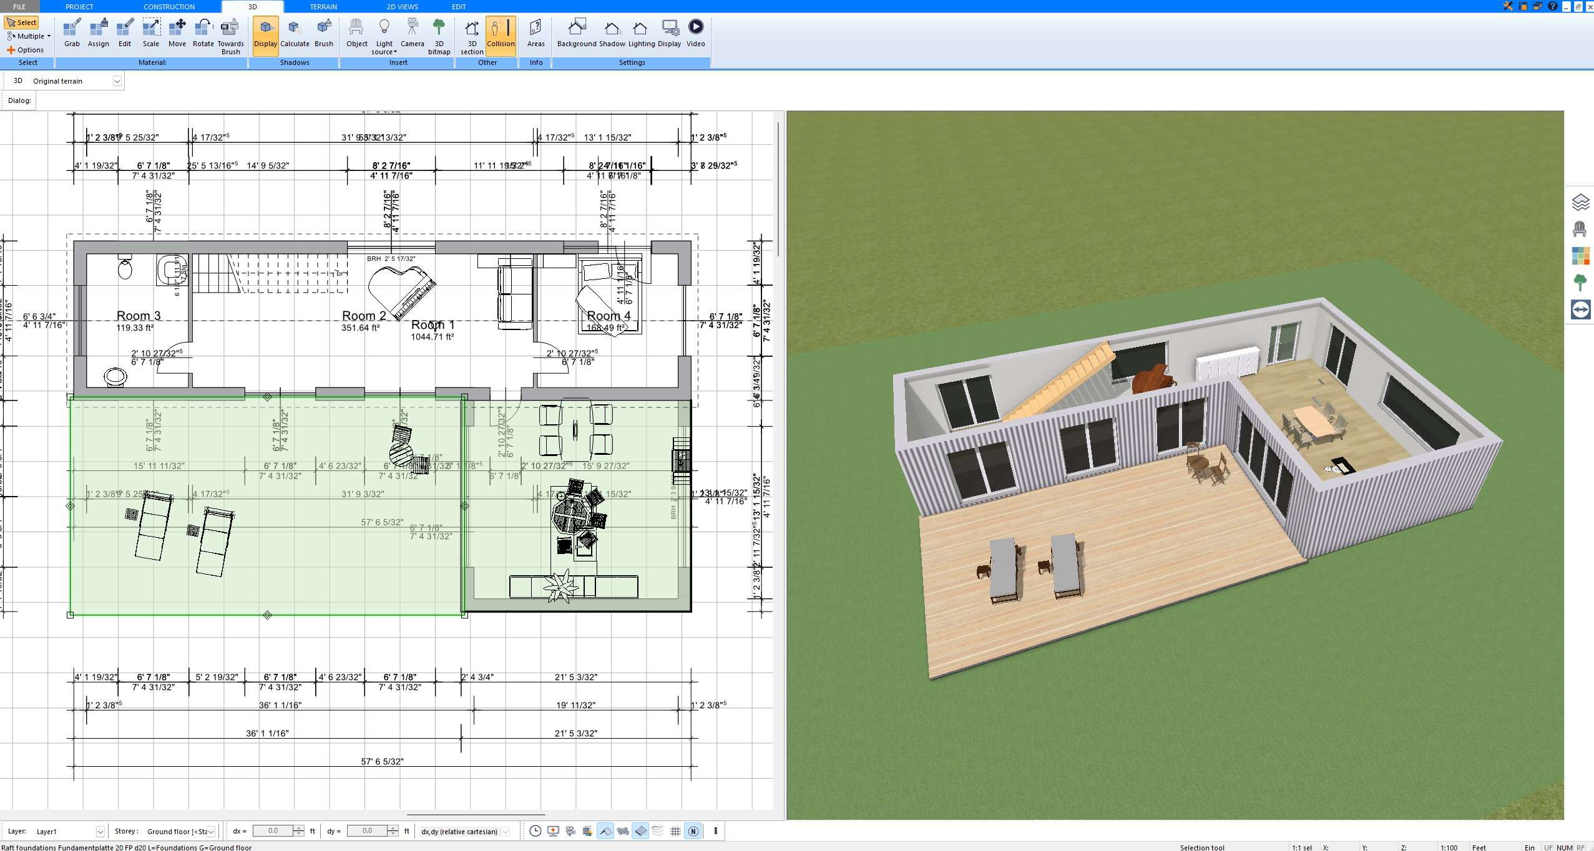1594x851 pixels.
Task: Select the Move material tool
Action: click(177, 34)
